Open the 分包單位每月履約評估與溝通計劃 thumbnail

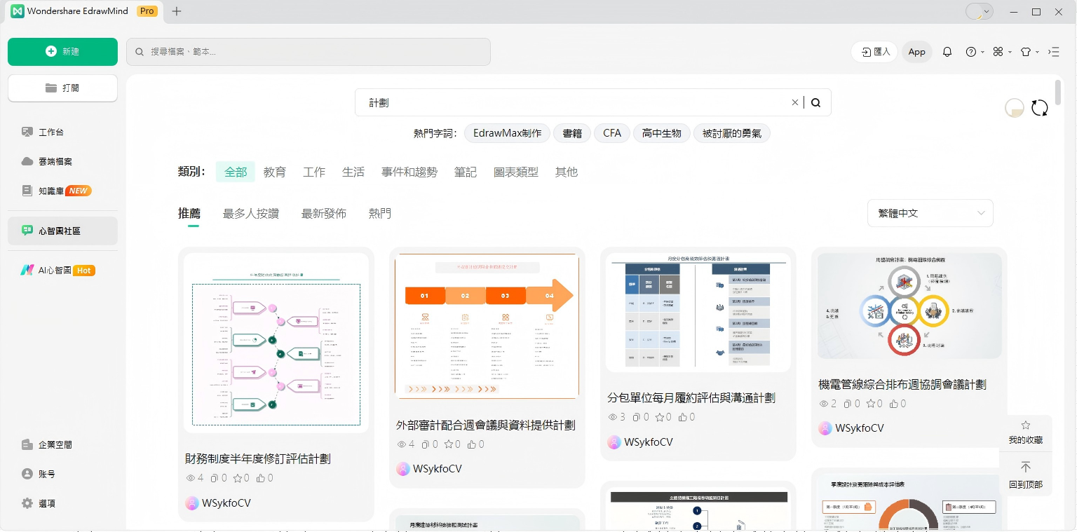pos(698,312)
